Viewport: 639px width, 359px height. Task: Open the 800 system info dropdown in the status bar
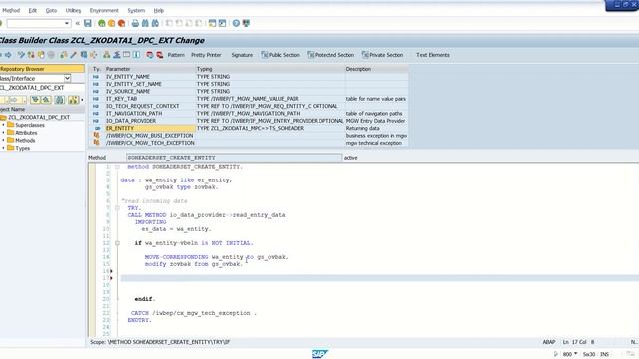(576, 354)
